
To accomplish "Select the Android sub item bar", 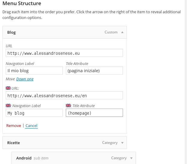I will 74,158.
